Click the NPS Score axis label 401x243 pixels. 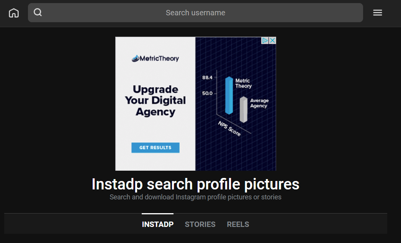[x=229, y=129]
